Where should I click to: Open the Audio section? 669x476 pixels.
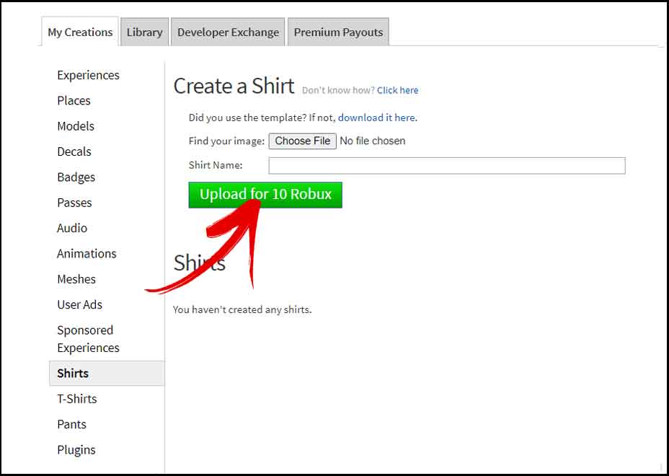click(71, 228)
